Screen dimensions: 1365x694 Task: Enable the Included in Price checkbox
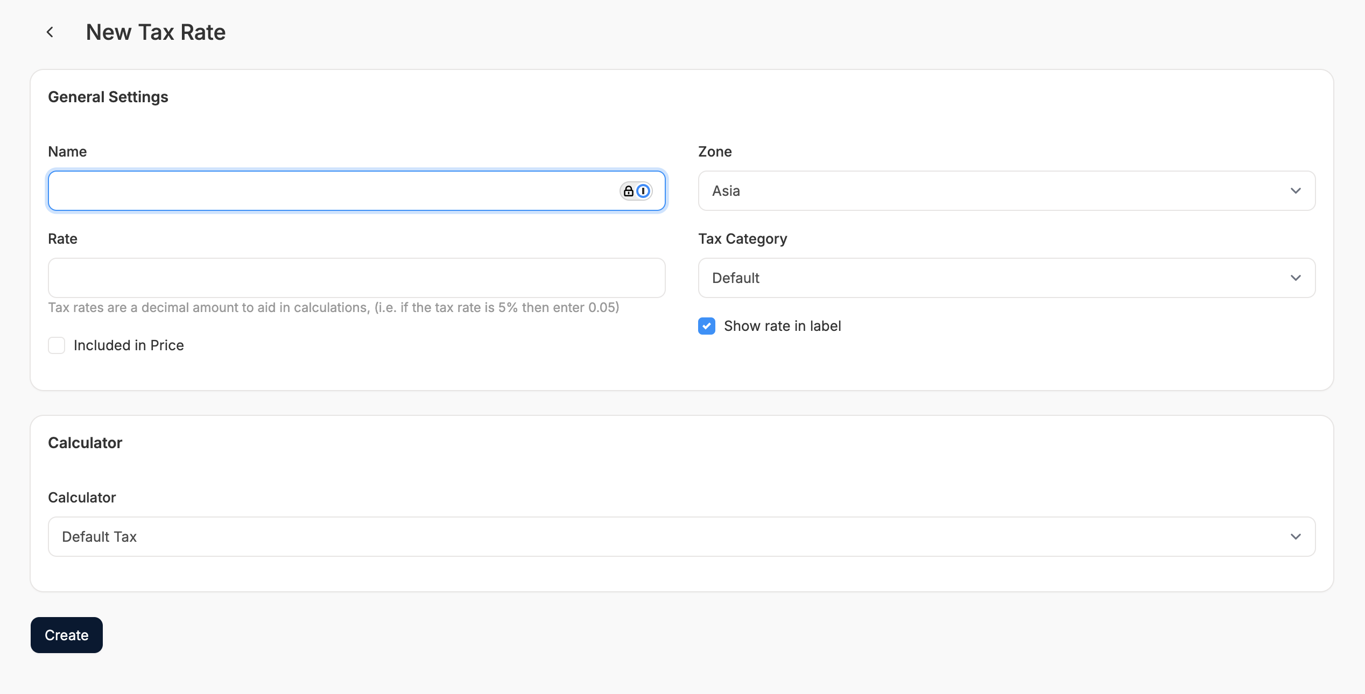(57, 345)
